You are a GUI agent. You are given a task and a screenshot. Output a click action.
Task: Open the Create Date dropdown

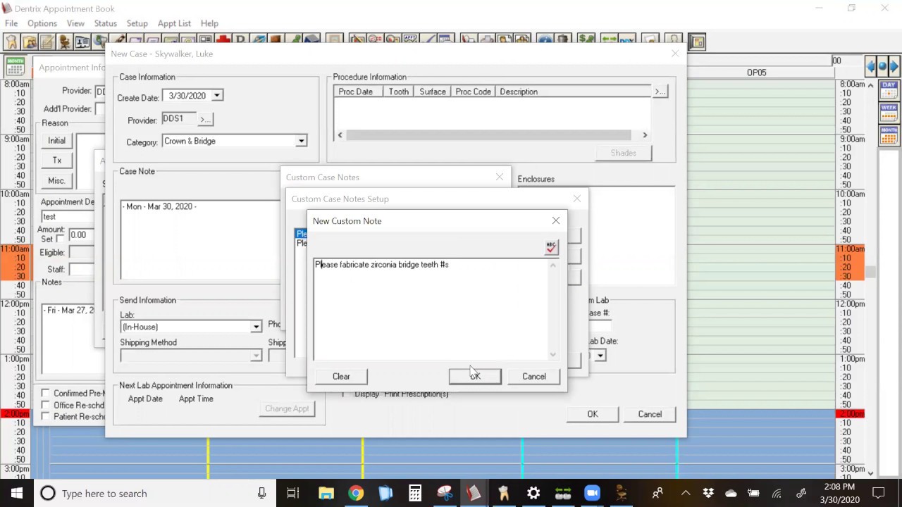pyautogui.click(x=217, y=96)
